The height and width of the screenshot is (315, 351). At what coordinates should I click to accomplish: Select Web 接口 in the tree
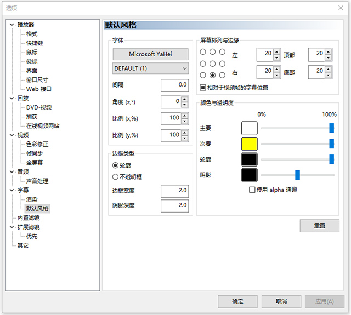[39, 89]
